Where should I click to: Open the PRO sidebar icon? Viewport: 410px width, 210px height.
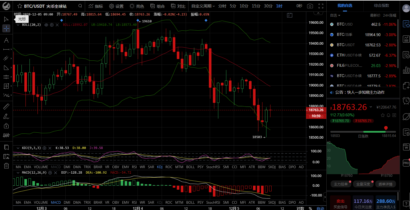coord(406,163)
